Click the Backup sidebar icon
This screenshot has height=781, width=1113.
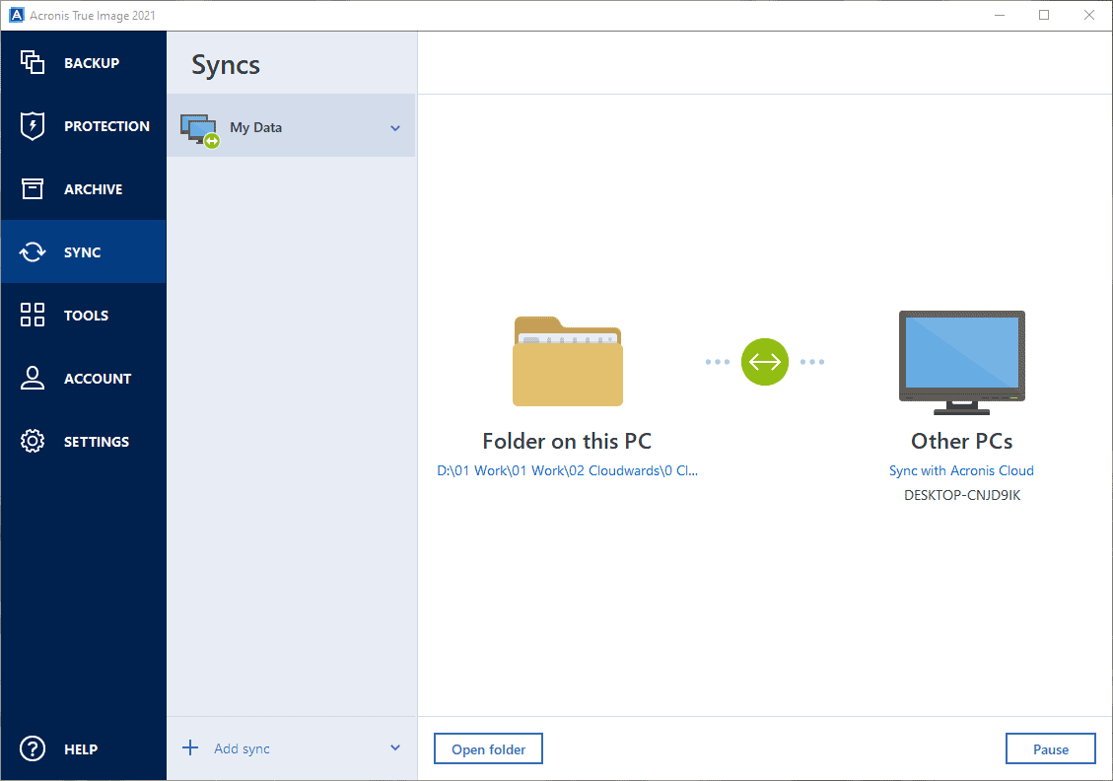click(32, 62)
